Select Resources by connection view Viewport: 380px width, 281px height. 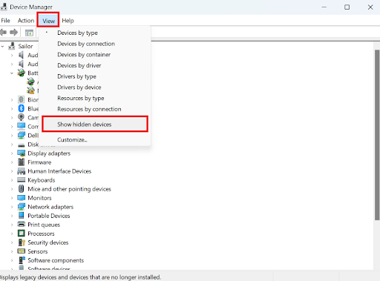coord(95,109)
